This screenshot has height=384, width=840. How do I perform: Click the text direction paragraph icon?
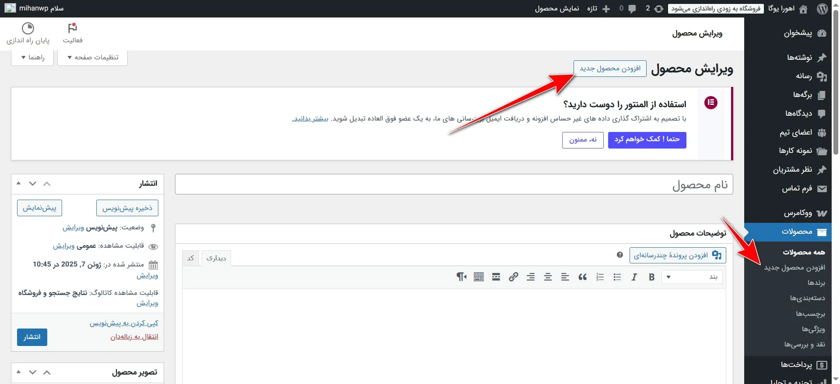461,277
